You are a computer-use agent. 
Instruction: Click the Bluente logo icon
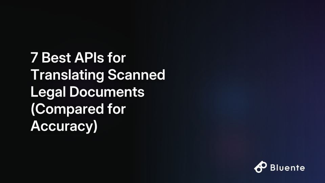click(260, 167)
